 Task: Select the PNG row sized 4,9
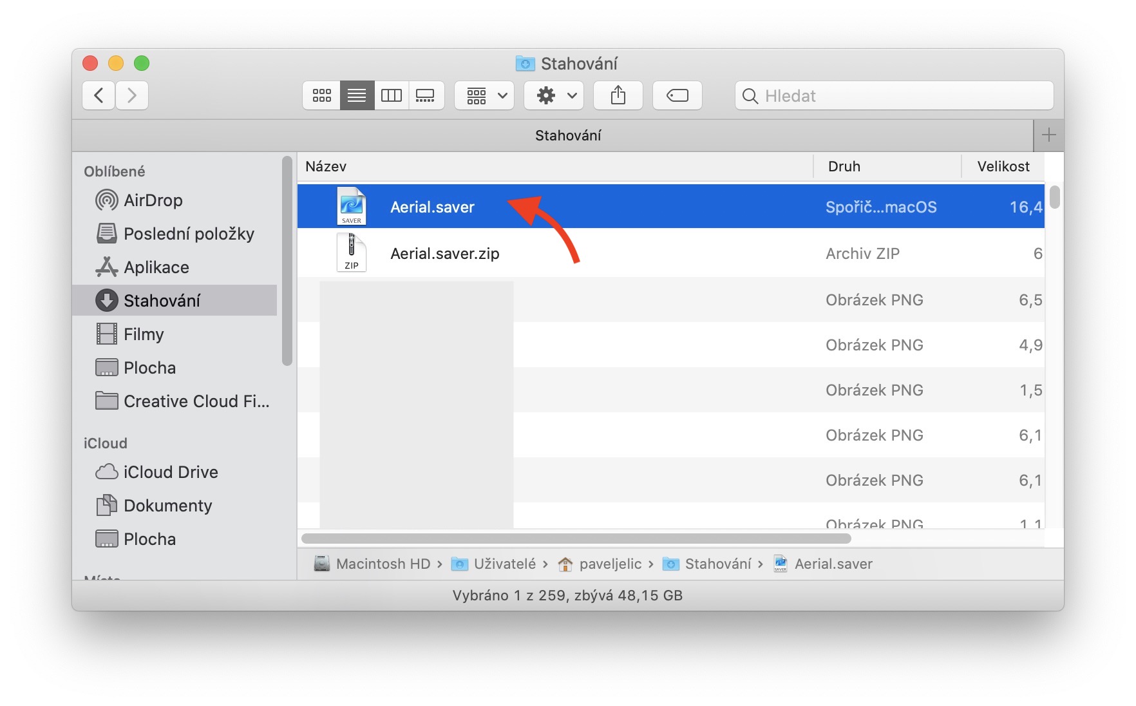670,345
